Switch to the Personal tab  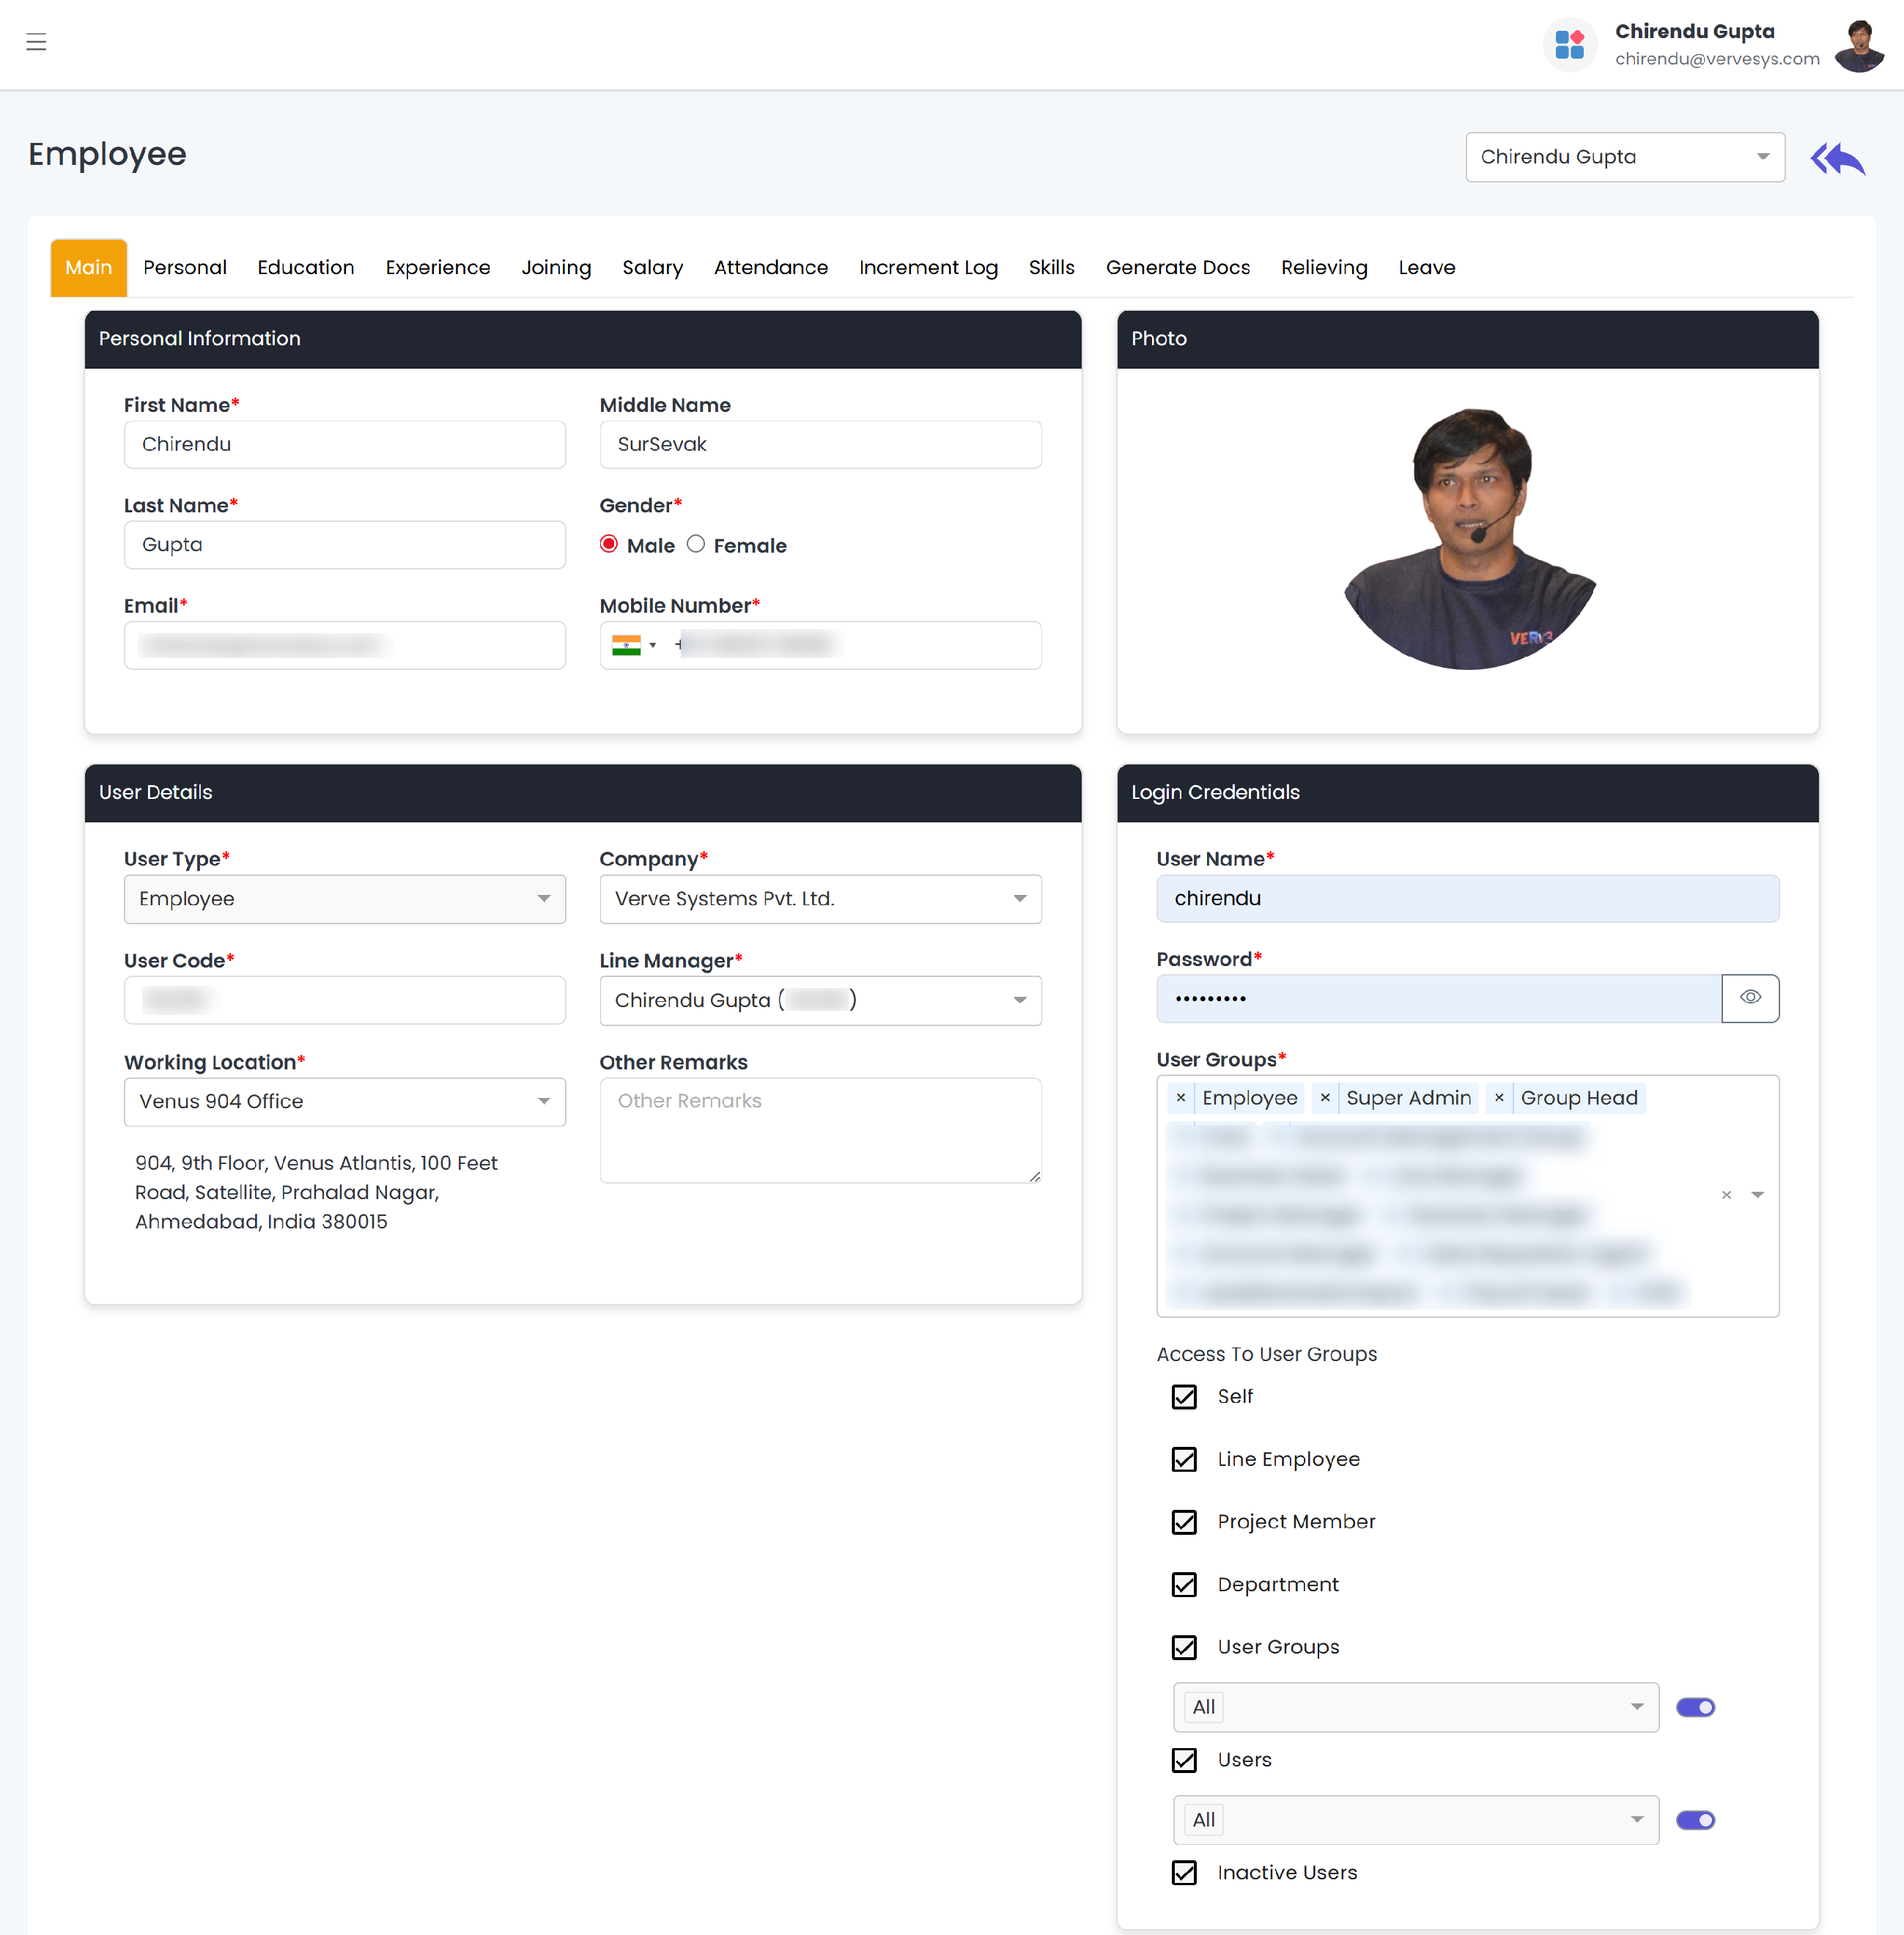point(185,268)
